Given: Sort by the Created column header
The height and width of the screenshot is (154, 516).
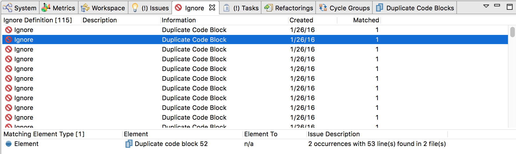Looking at the screenshot, I should [301, 20].
